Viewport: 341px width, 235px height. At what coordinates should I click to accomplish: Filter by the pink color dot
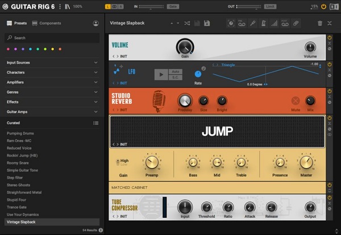click(x=9, y=49)
